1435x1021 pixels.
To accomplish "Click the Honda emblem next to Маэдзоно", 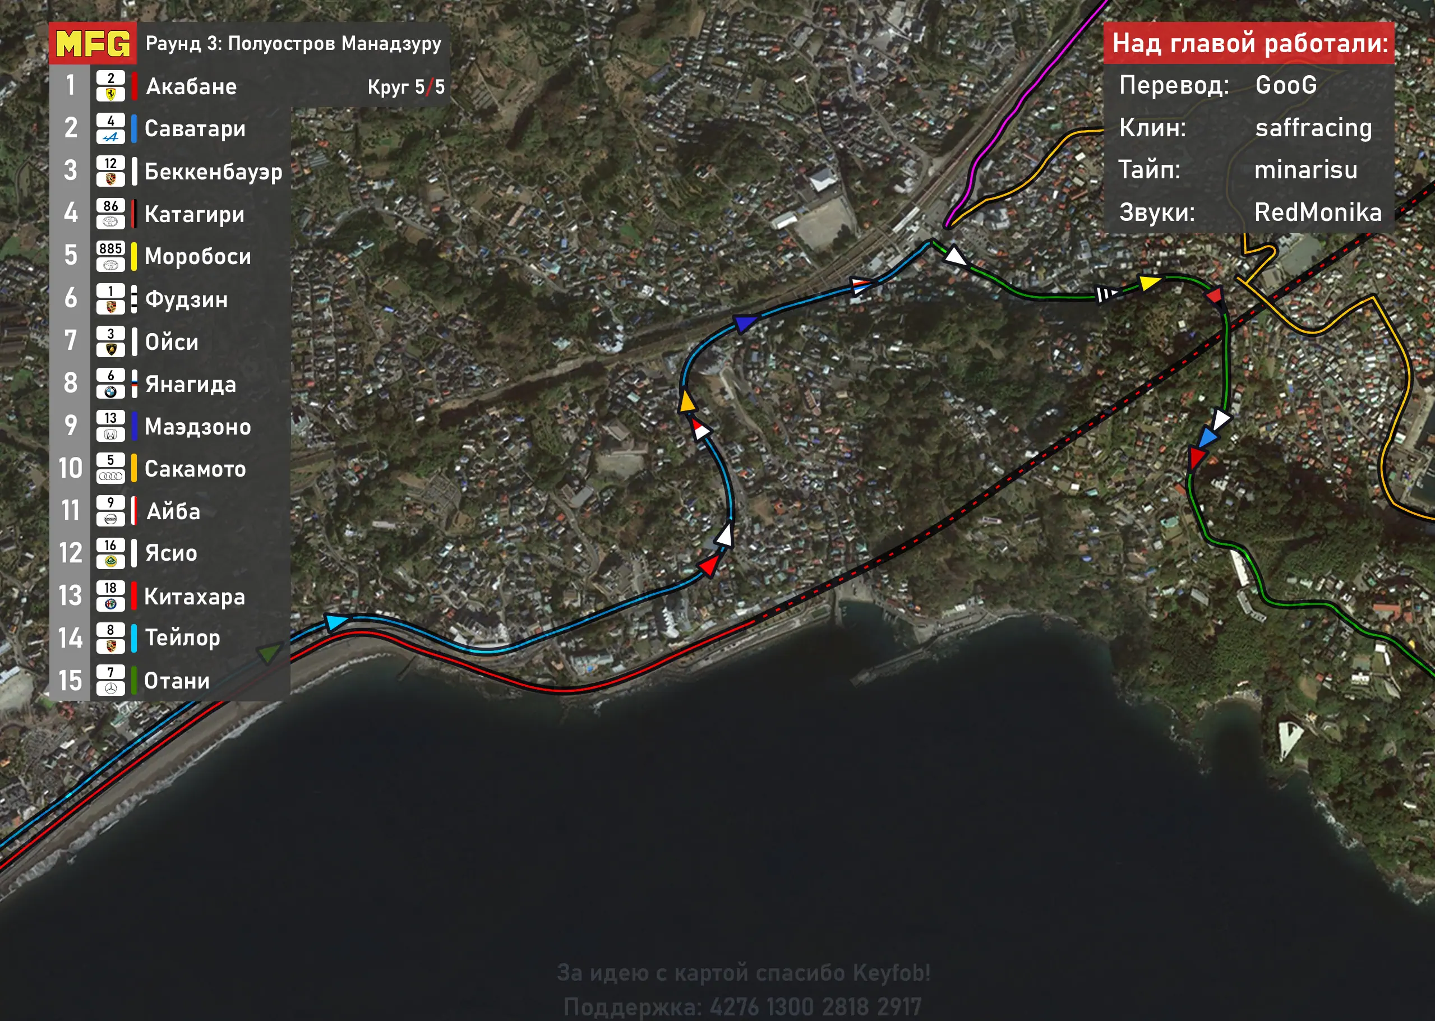I will [110, 435].
